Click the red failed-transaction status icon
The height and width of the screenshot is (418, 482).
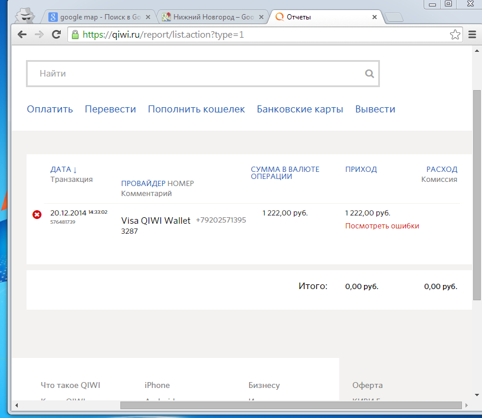click(37, 215)
